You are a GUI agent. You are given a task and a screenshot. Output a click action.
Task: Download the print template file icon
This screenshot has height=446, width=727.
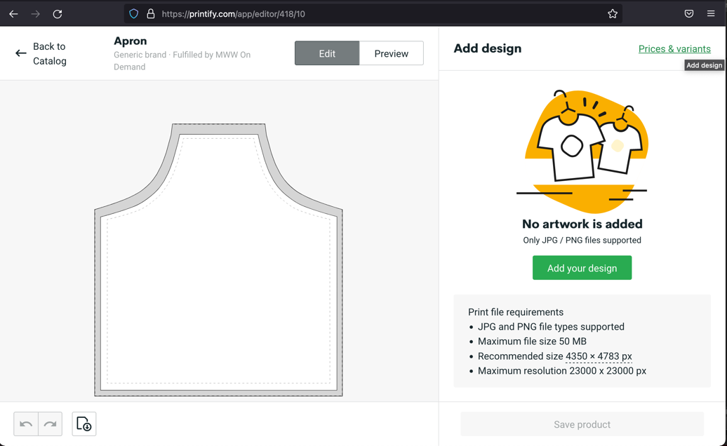84,424
